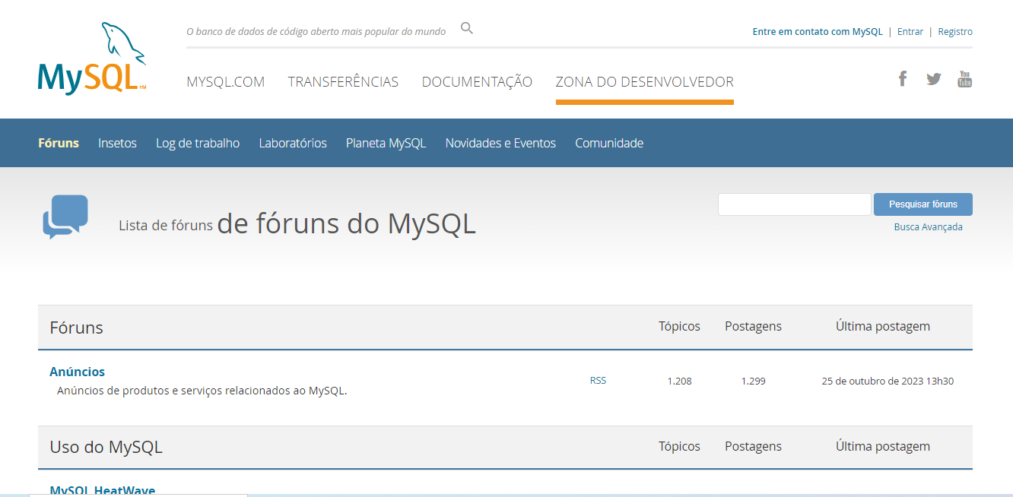
Task: Open Planeta MySQL from the navigation
Action: point(386,143)
